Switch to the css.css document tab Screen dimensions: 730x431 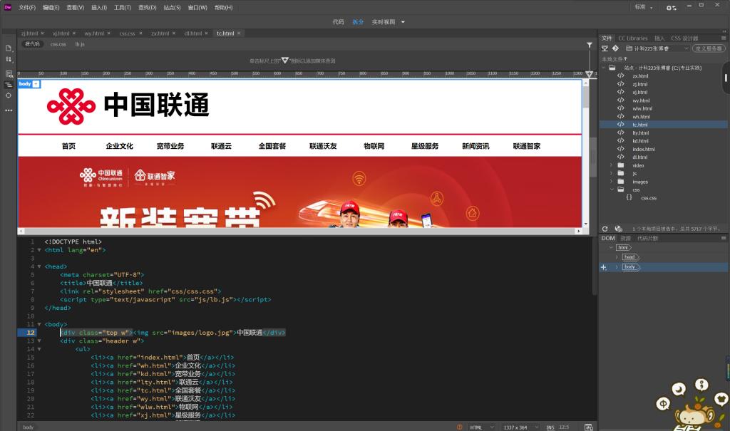point(127,33)
